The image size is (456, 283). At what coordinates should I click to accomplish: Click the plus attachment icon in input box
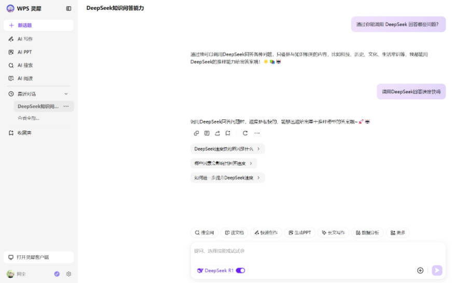click(x=420, y=271)
